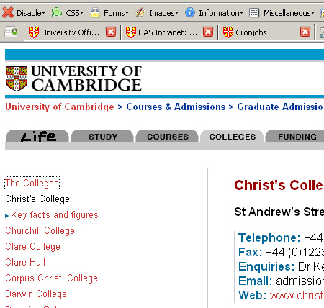Viewport: 324px width, 308px height.
Task: Click the new tab icon
Action: click(11, 32)
